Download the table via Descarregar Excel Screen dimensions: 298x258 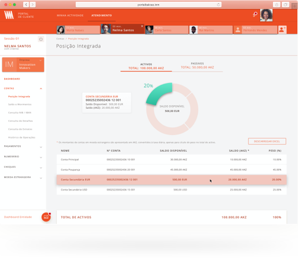point(267,142)
